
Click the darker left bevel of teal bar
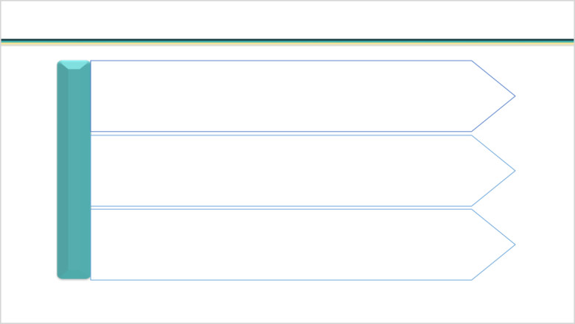click(x=63, y=169)
